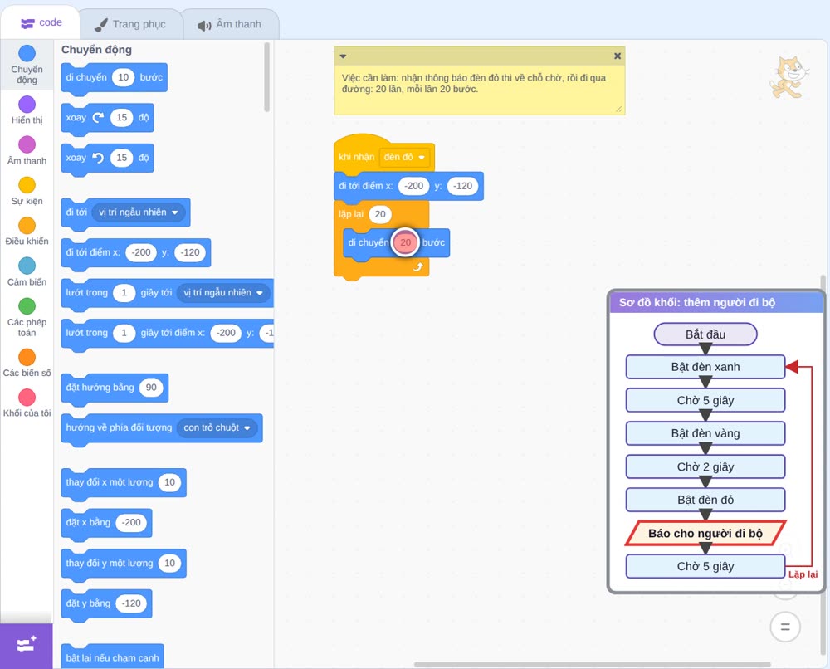Open the đèn đỏ message dropdown

point(404,157)
